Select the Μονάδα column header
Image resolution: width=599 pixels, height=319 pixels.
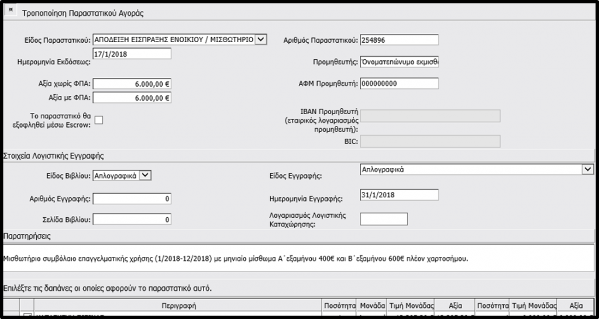pos(372,306)
